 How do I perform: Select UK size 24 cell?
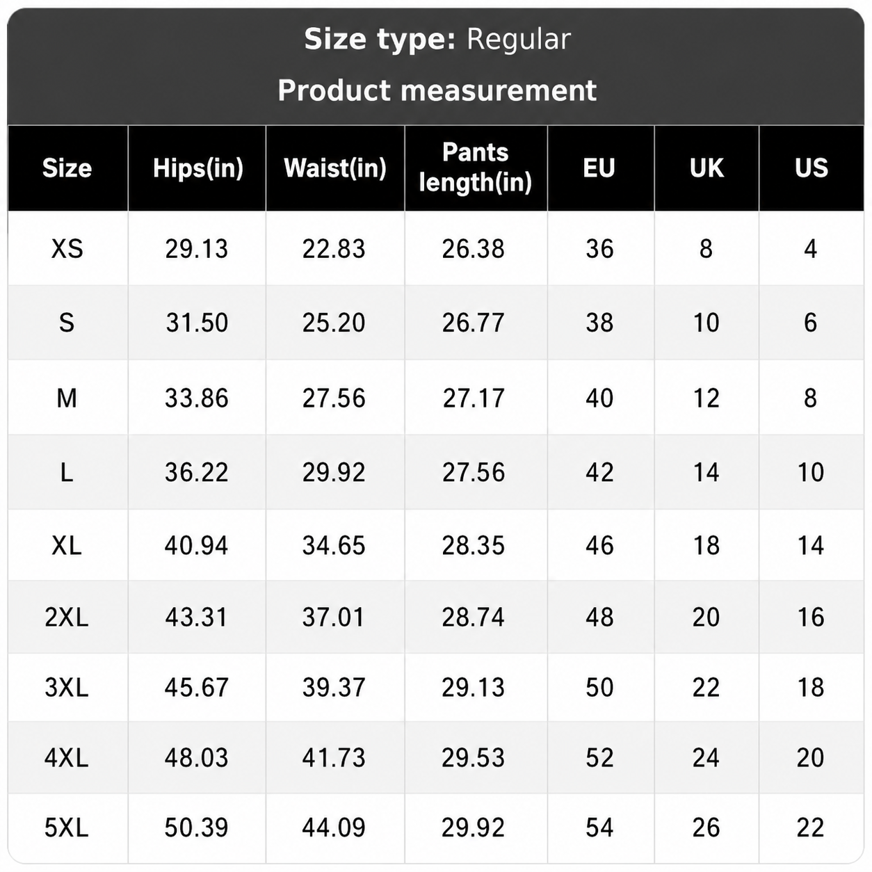tap(706, 757)
